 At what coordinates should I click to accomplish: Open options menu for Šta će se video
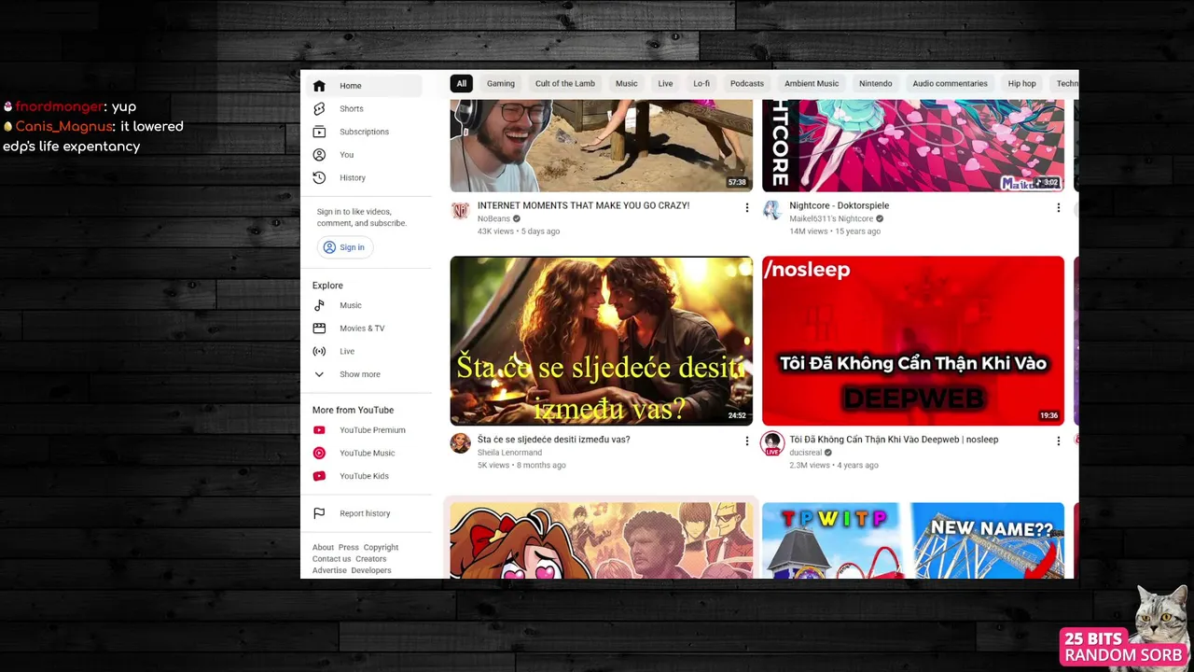(746, 441)
